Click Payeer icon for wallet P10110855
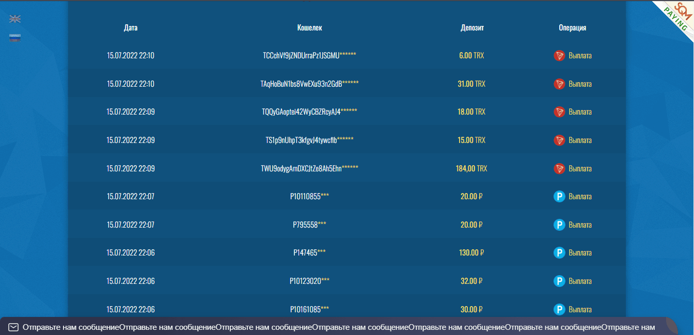The image size is (694, 335). [559, 197]
